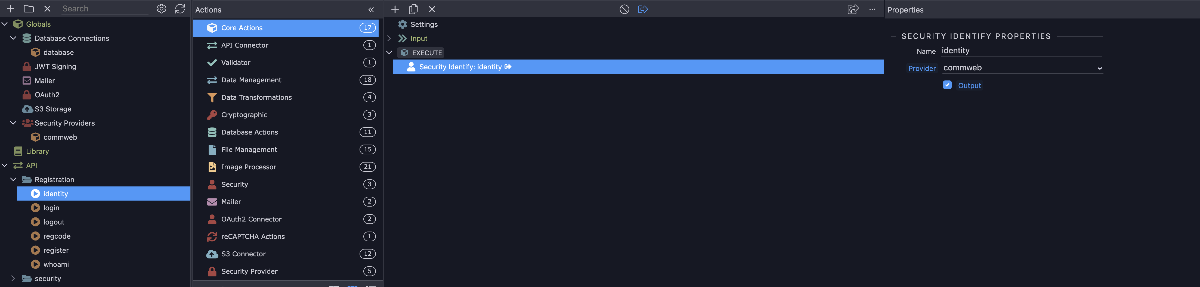Collapse the Database Connections node

click(x=13, y=38)
